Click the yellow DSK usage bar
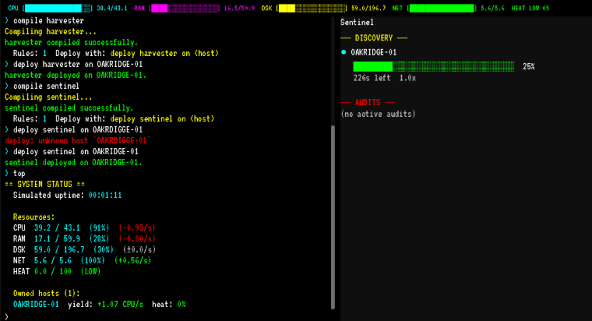The image size is (592, 321). (x=312, y=9)
